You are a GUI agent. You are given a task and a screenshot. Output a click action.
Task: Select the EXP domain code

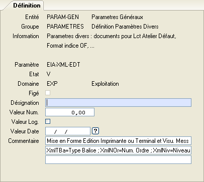click(x=52, y=84)
